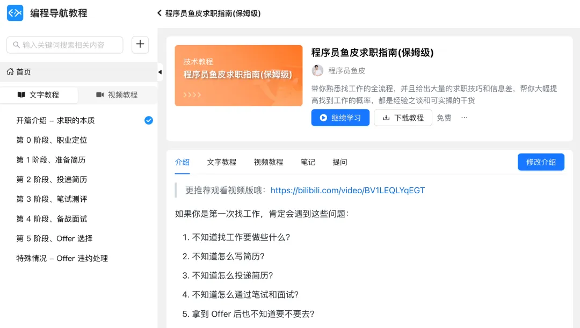This screenshot has height=328, width=580.
Task: Switch to sidebar 文字教程 tab
Action: tap(39, 95)
